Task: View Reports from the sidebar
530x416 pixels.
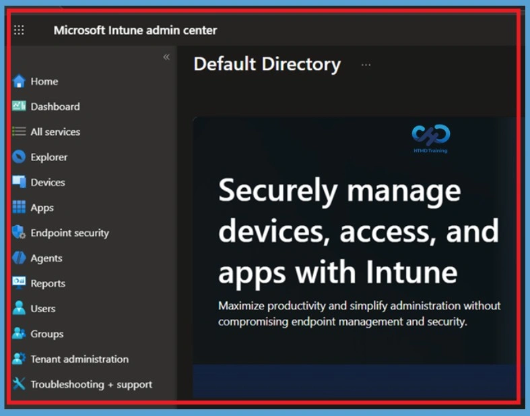Action: [x=48, y=284]
